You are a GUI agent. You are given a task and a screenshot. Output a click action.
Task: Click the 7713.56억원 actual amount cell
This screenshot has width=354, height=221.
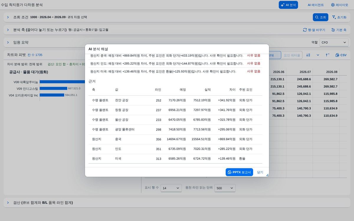(x=202, y=129)
